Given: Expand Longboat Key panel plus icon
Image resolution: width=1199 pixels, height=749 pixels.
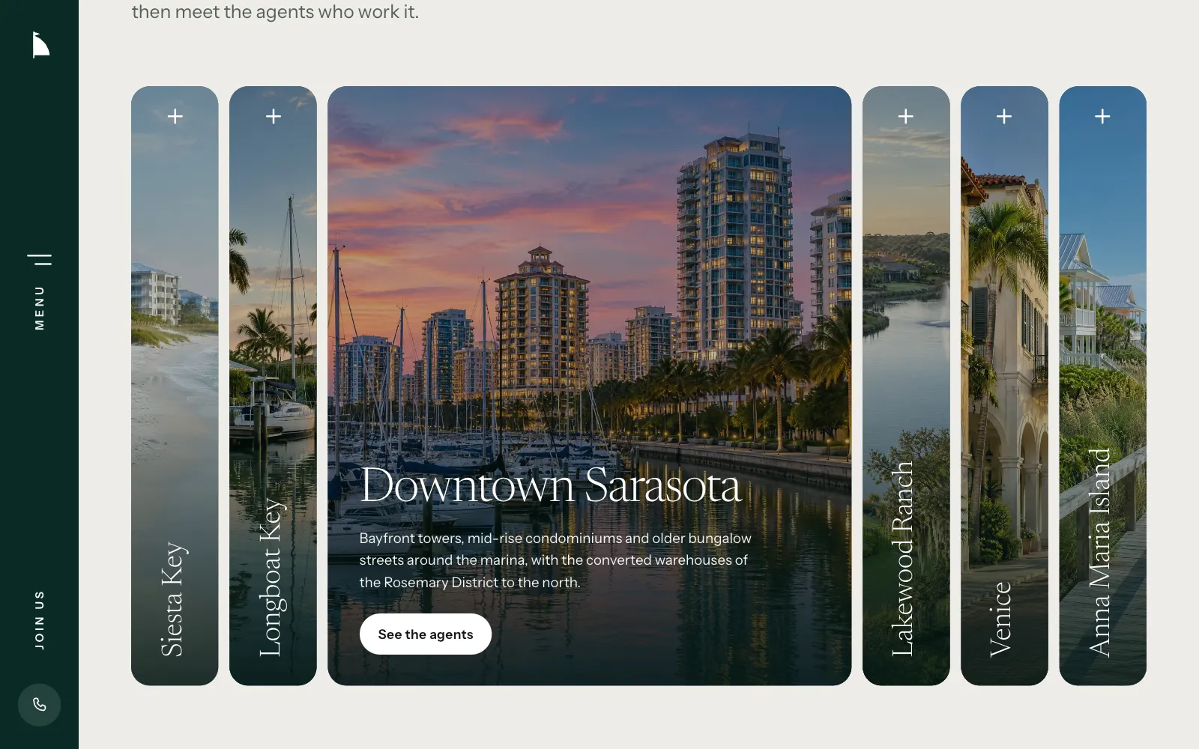Looking at the screenshot, I should (x=274, y=116).
